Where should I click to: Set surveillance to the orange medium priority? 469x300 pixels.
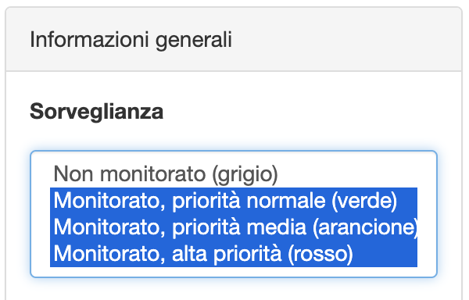pyautogui.click(x=234, y=227)
